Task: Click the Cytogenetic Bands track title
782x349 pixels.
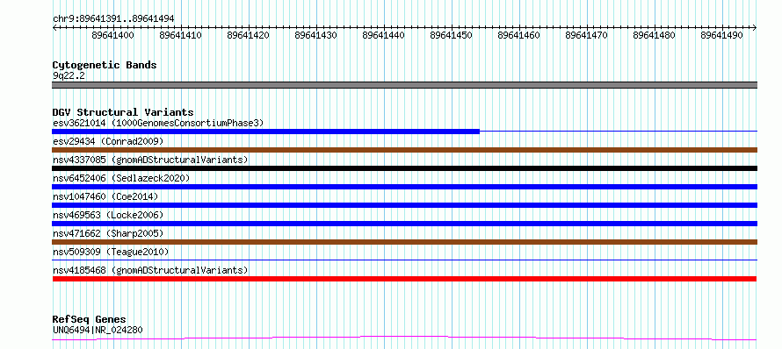Action: click(x=105, y=65)
